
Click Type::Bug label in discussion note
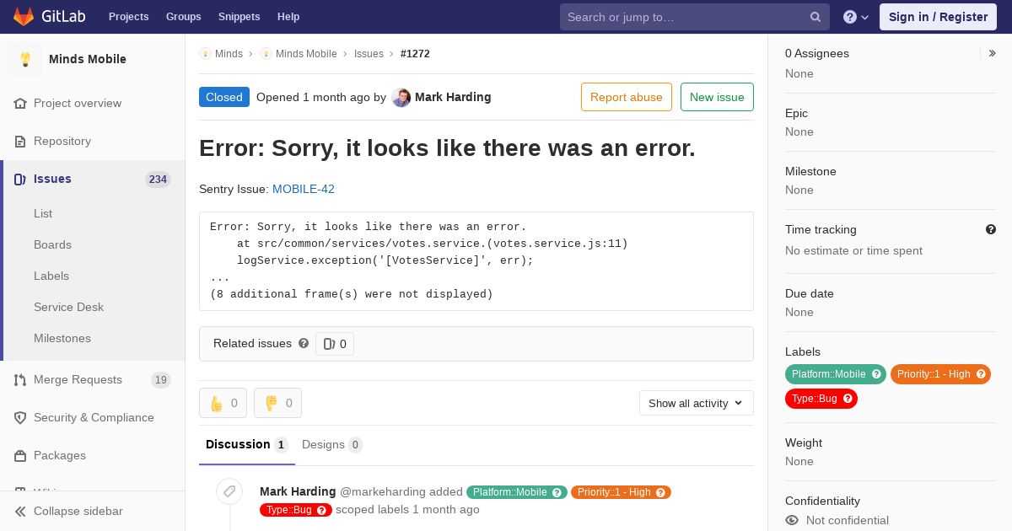click(288, 510)
